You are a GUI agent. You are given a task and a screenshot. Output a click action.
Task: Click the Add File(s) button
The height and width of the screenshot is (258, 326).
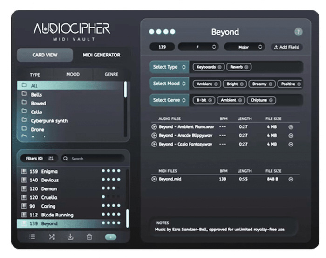[x=287, y=47]
